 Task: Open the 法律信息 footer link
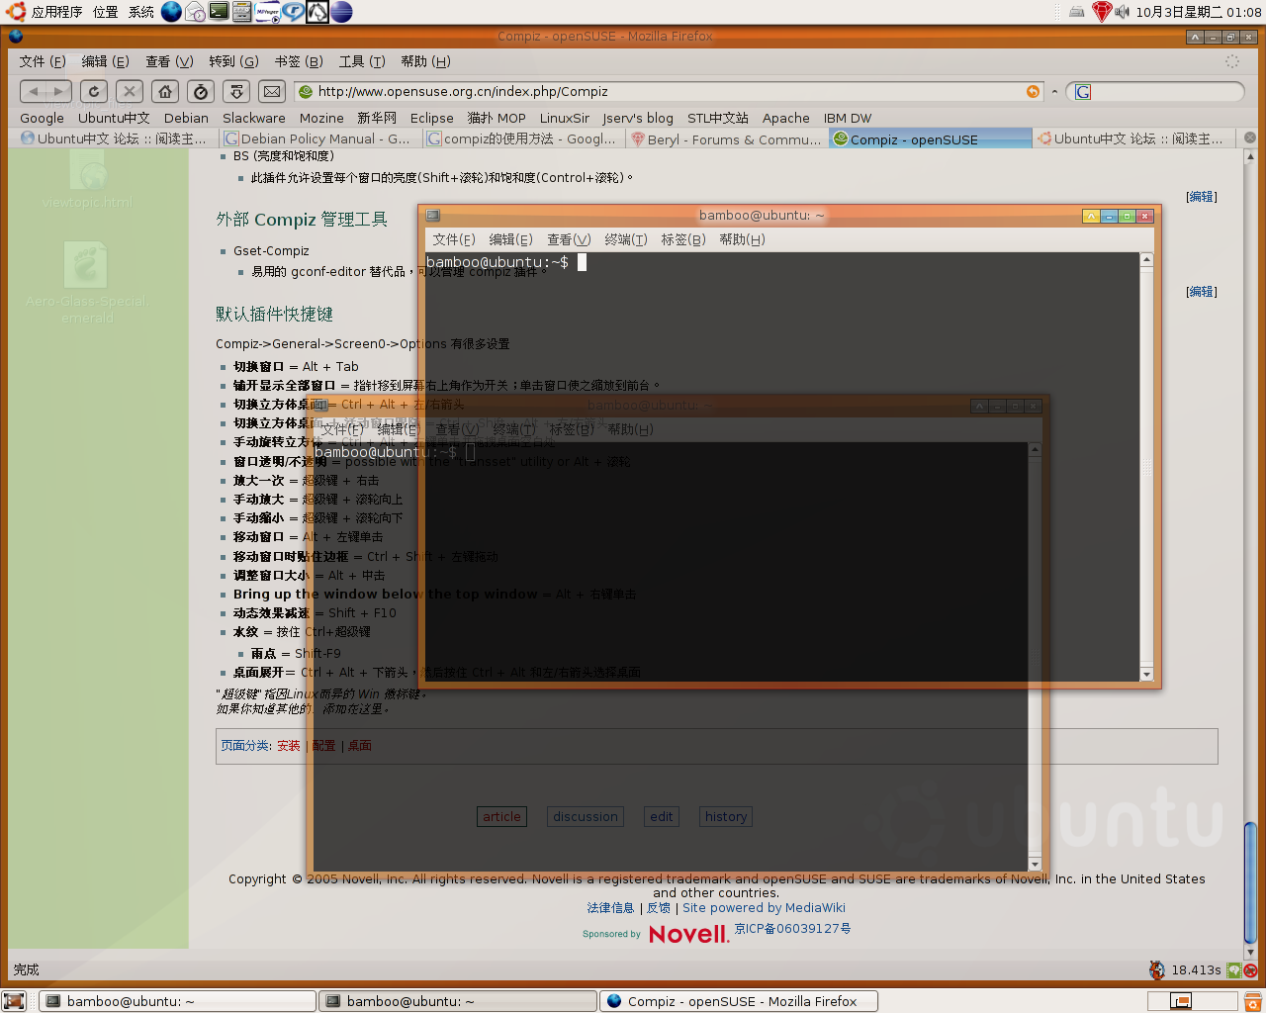tap(610, 908)
